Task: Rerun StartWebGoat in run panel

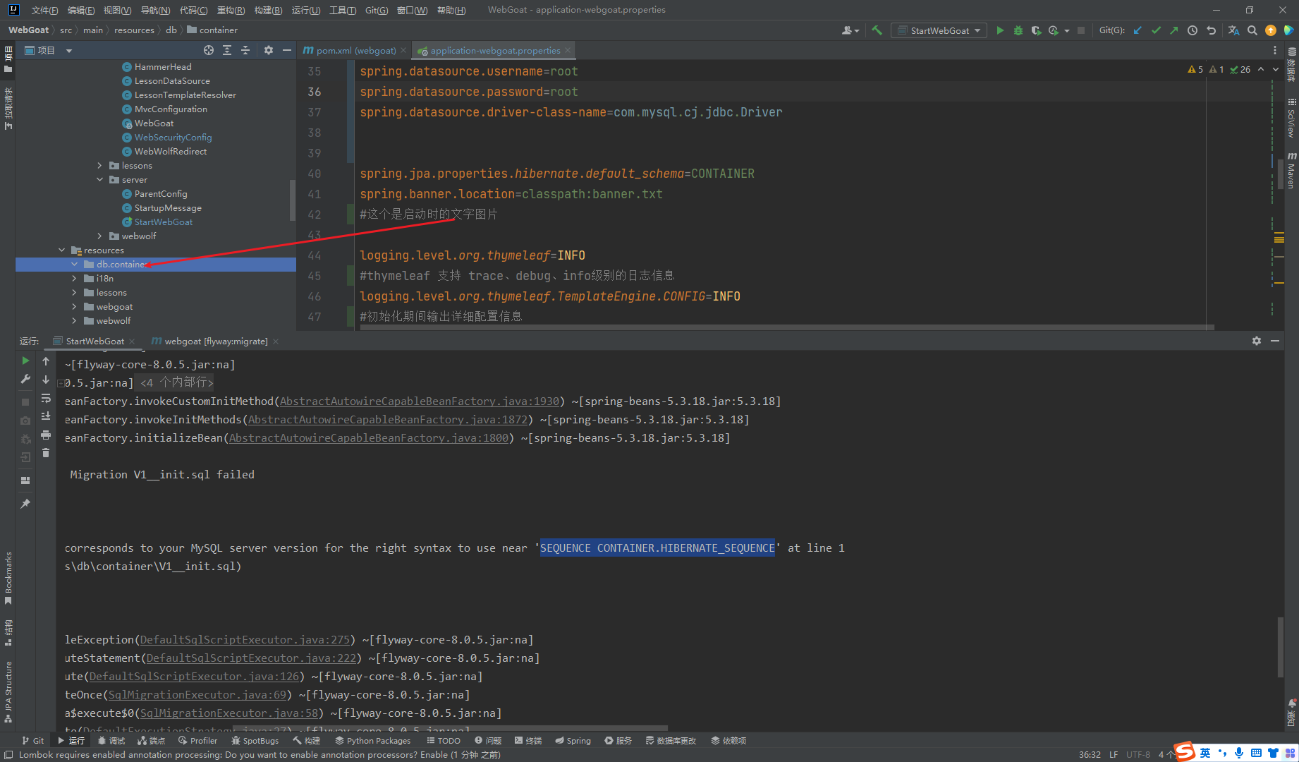Action: tap(25, 361)
